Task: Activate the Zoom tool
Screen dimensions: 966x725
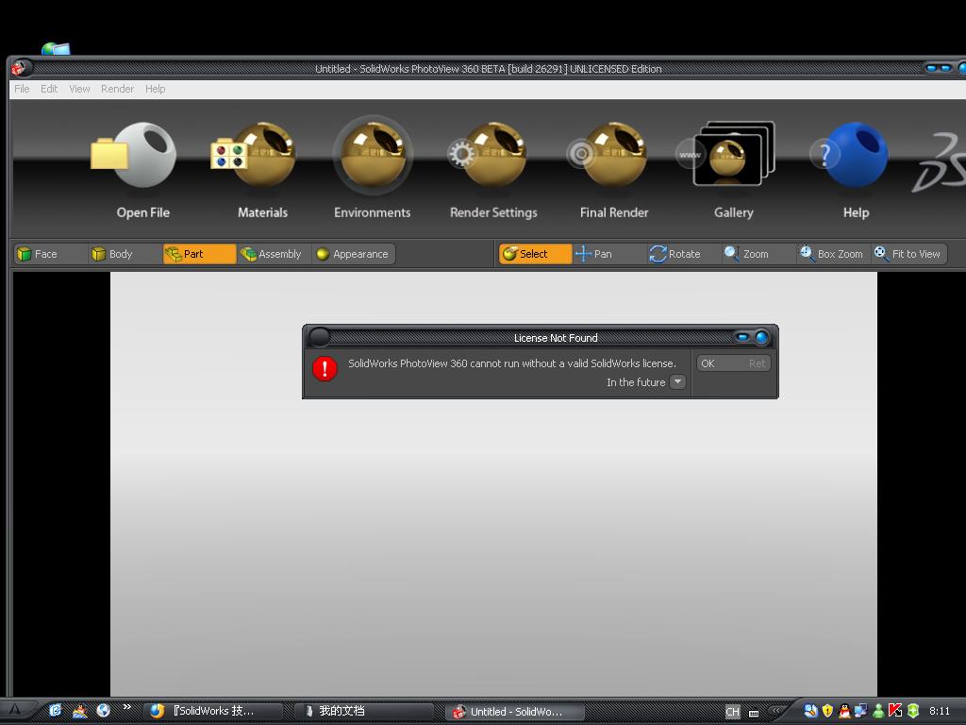Action: tap(759, 254)
